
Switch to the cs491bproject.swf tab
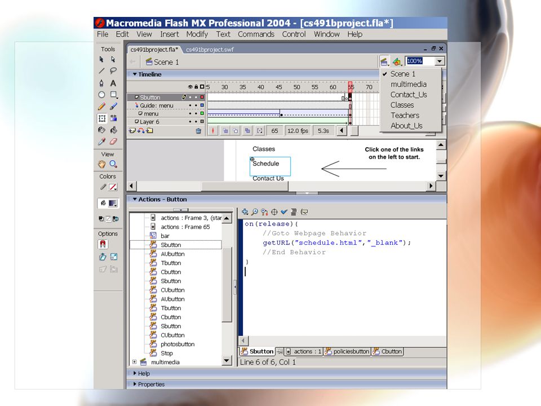tap(210, 50)
